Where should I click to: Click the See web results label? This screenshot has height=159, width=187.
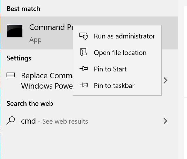[x=65, y=121]
